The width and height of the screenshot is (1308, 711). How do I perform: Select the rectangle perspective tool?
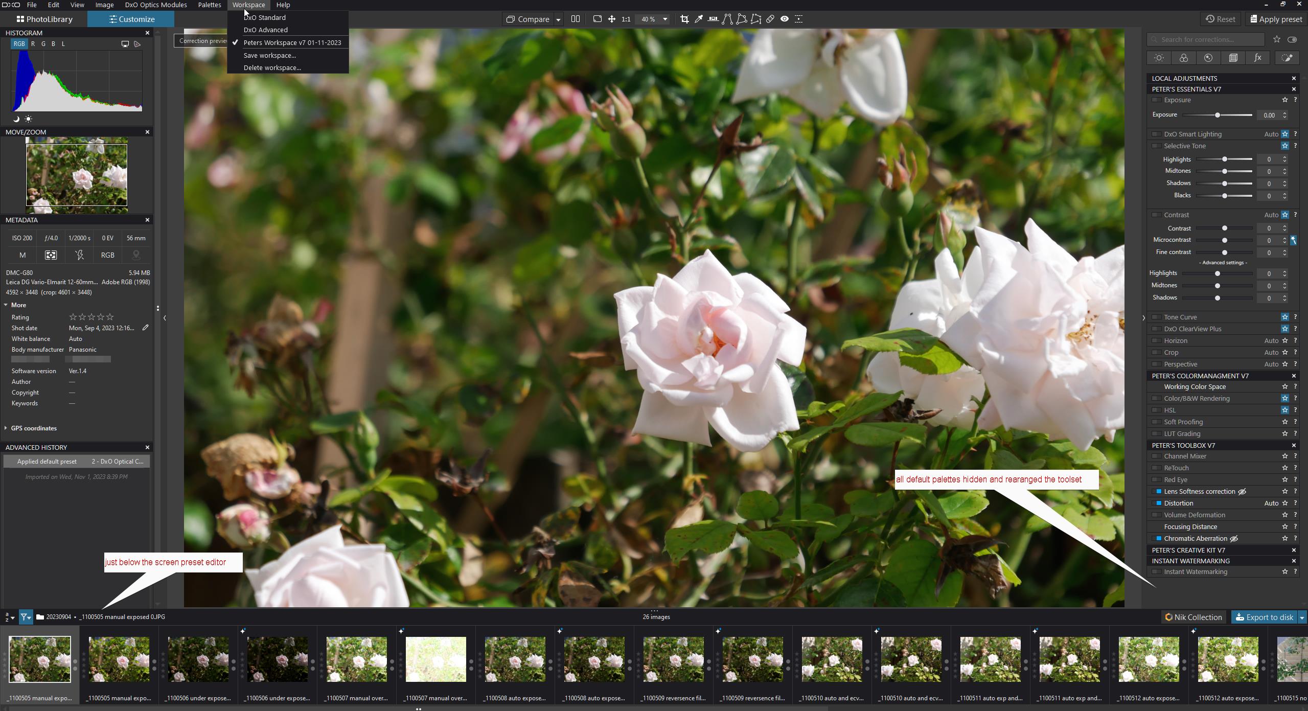[742, 19]
